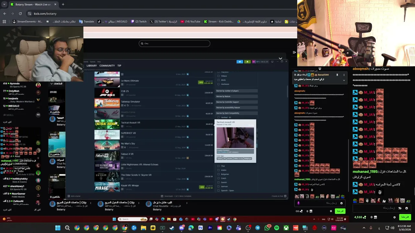Expand Narrow by accessibility feature filter
The width and height of the screenshot is (415, 233).
click(237, 107)
